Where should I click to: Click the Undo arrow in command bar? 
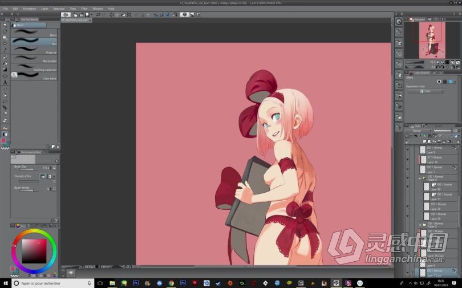(98, 15)
